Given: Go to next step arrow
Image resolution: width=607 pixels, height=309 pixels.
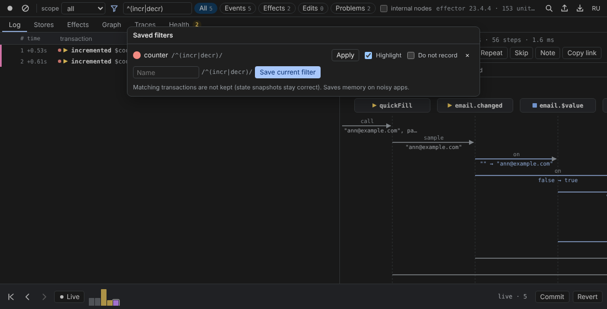Looking at the screenshot, I should (44, 297).
